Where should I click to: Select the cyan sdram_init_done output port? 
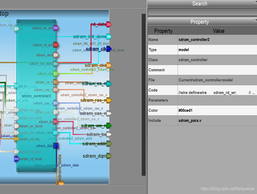pyautogui.click(x=109, y=37)
